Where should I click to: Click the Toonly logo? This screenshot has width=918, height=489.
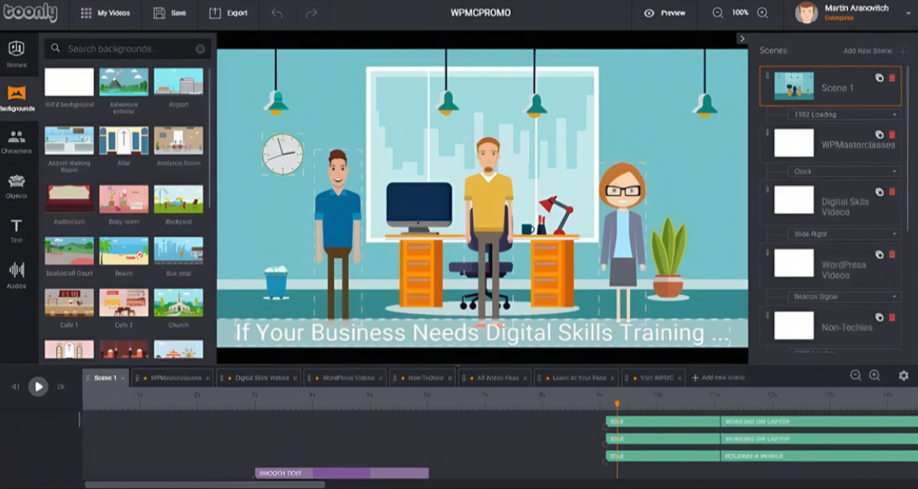[x=30, y=12]
